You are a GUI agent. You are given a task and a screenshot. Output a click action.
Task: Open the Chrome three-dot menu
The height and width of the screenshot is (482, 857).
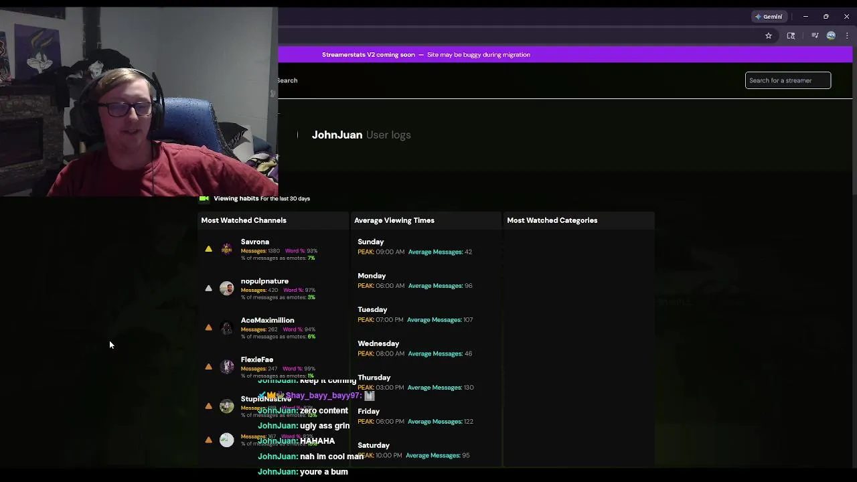847,35
